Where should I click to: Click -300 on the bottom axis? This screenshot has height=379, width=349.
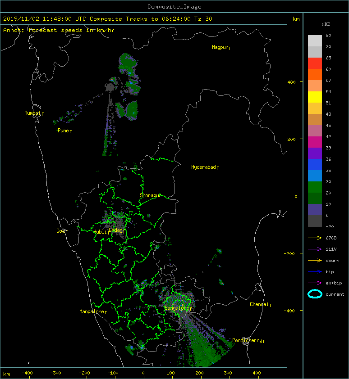click(x=55, y=373)
